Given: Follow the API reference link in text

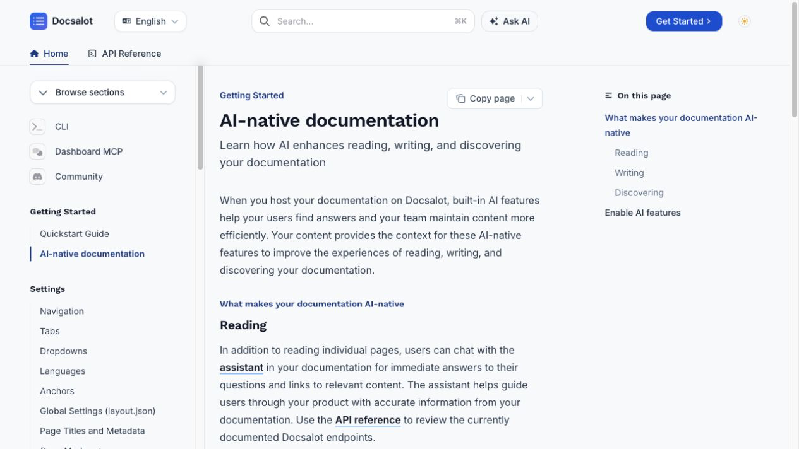Looking at the screenshot, I should pyautogui.click(x=368, y=420).
